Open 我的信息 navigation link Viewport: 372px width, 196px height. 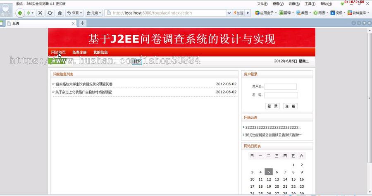coord(100,52)
